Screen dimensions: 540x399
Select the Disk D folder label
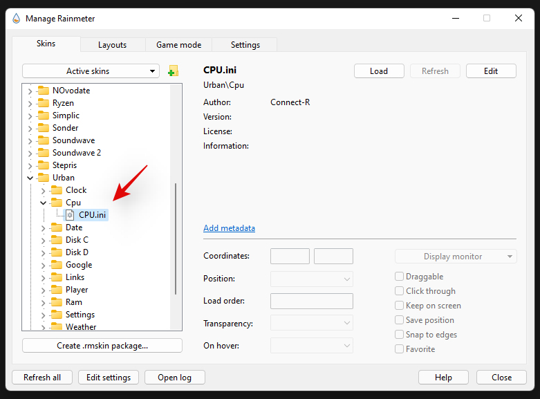[x=77, y=252]
